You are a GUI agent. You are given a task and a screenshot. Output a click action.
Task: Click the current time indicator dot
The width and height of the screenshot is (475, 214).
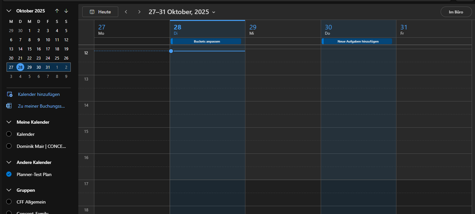click(171, 51)
